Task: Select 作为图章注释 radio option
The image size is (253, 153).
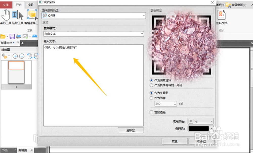Action: [151, 80]
